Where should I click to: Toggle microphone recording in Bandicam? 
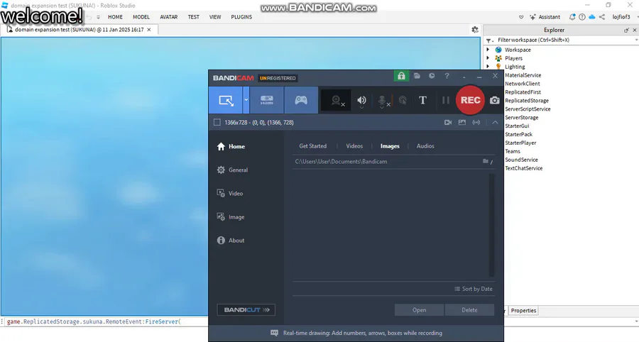(x=382, y=101)
